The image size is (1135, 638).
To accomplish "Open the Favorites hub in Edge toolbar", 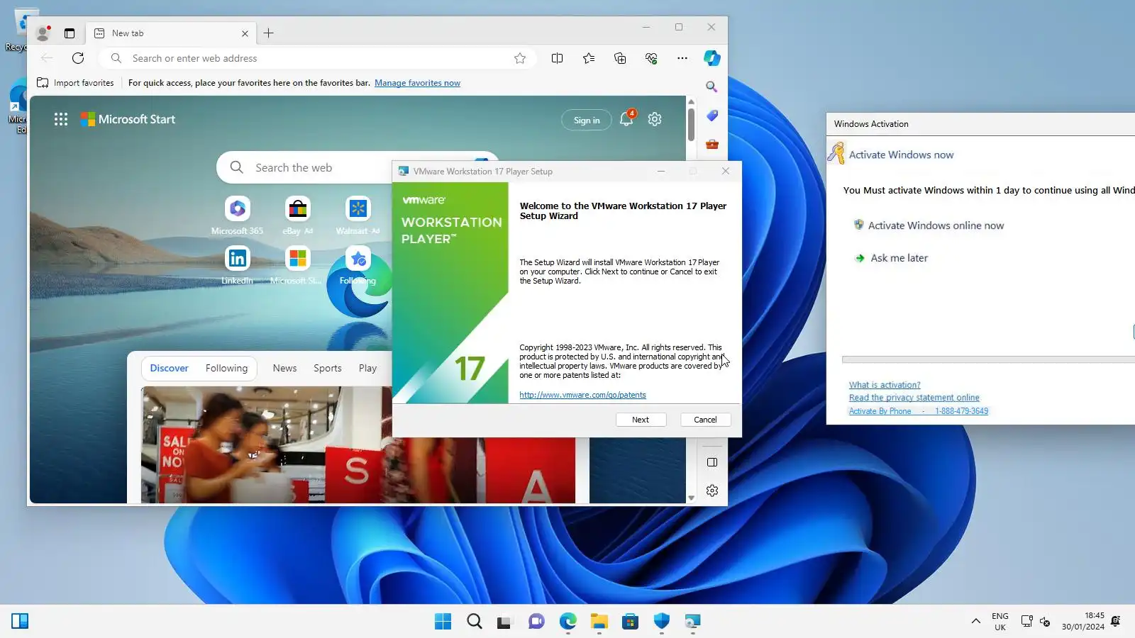I will [x=589, y=58].
